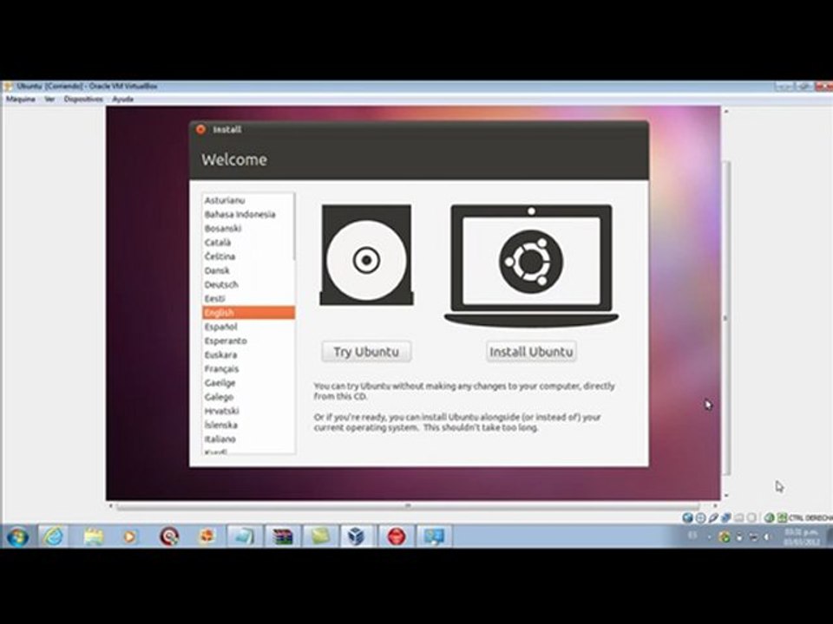This screenshot has height=624, width=833.
Task: Click the keyboard capture icon beside CTRL DERECHA
Action: (782, 517)
